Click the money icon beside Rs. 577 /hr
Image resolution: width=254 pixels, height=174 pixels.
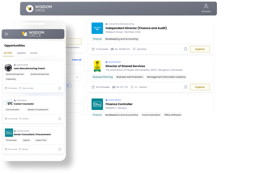pos(114,87)
